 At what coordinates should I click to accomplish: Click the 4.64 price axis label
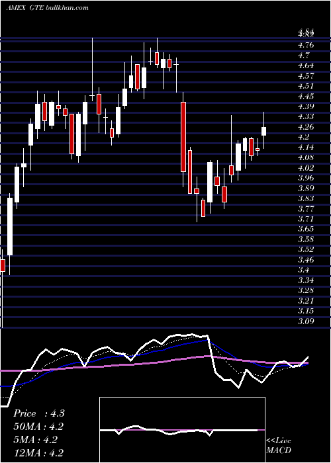[307, 65]
